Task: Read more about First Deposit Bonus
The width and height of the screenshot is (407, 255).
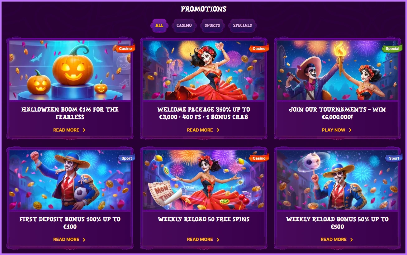Action: [69, 239]
